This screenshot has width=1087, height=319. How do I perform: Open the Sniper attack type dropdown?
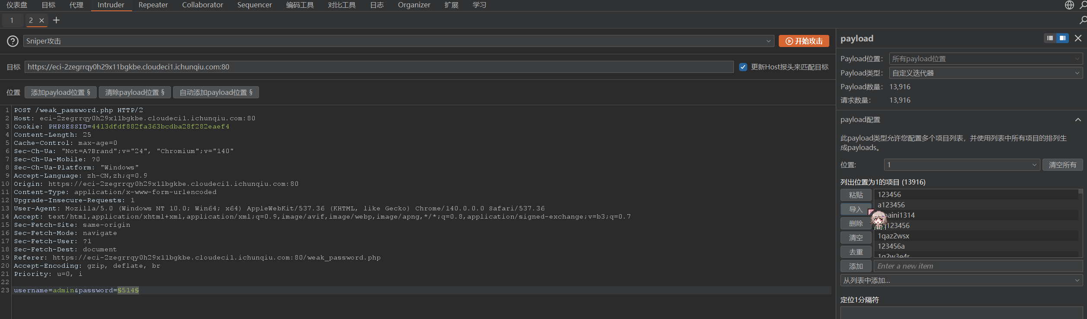tap(398, 41)
